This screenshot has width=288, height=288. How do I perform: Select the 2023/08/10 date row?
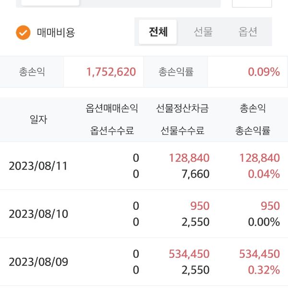[x=38, y=214]
